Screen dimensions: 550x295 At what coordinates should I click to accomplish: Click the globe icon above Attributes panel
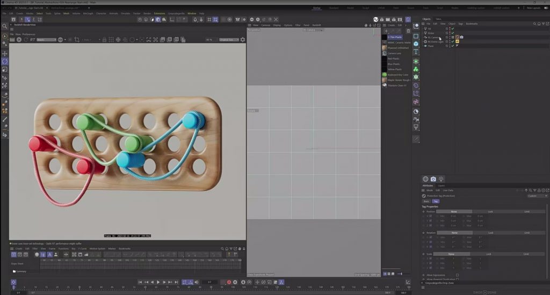(425, 179)
